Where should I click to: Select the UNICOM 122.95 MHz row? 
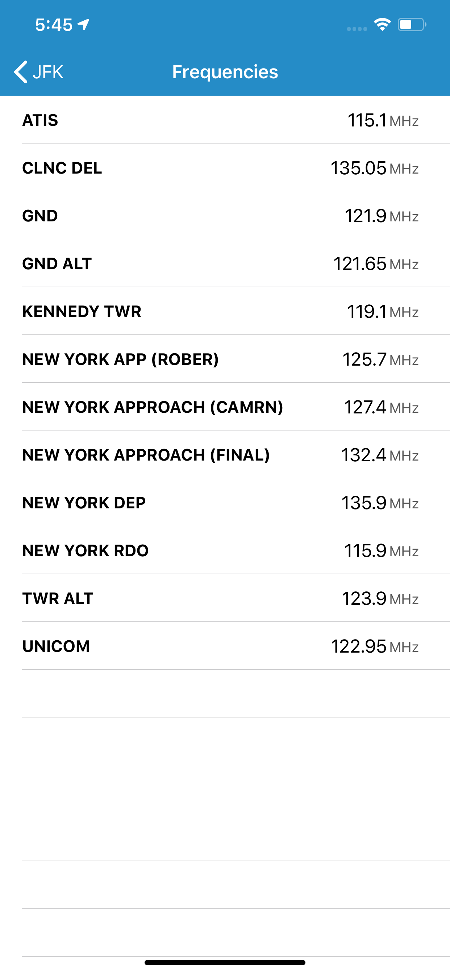tap(225, 646)
